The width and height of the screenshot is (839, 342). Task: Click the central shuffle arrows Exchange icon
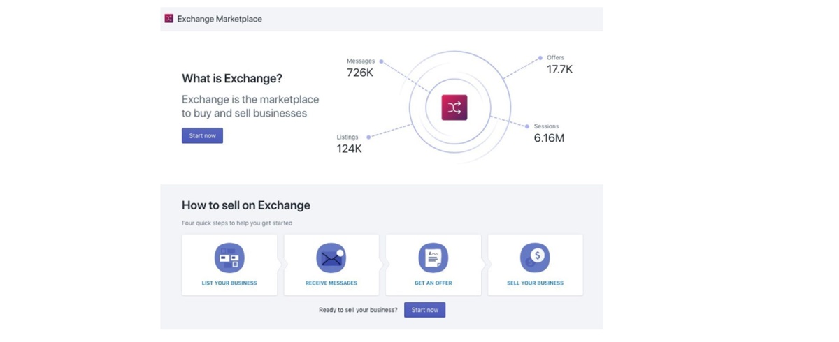(x=454, y=108)
